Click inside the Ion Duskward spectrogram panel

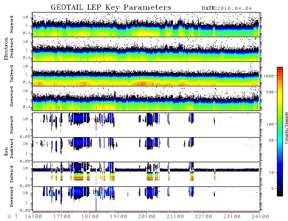146,150
